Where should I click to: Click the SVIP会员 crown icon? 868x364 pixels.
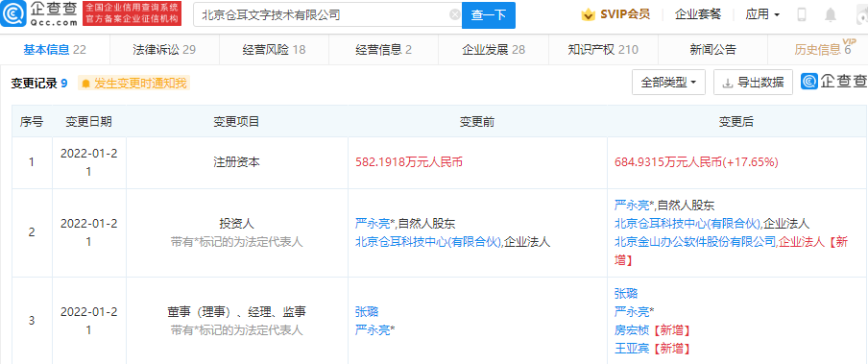[x=588, y=14]
